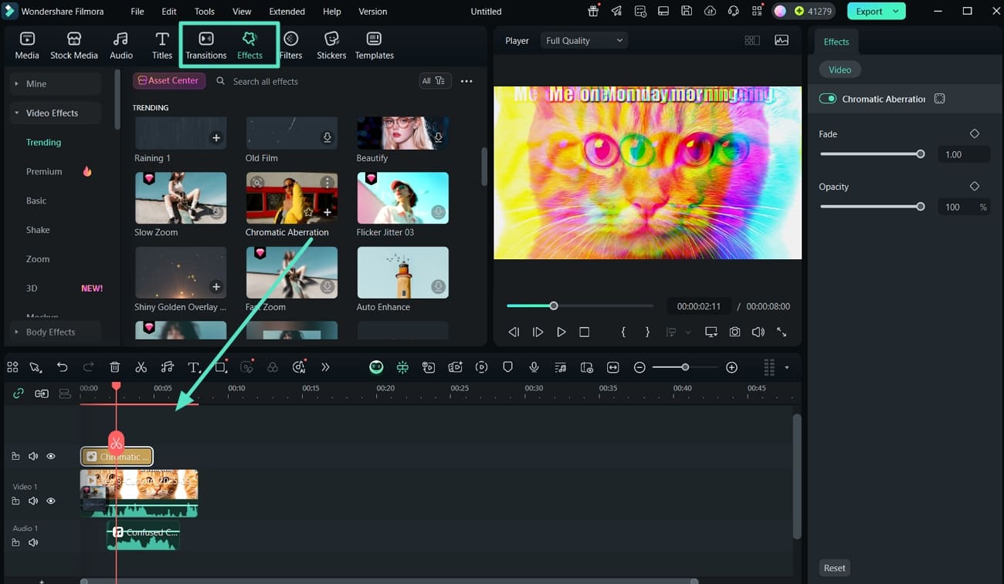This screenshot has height=584, width=1004.
Task: Lock the Video 1 track
Action: pos(15,501)
